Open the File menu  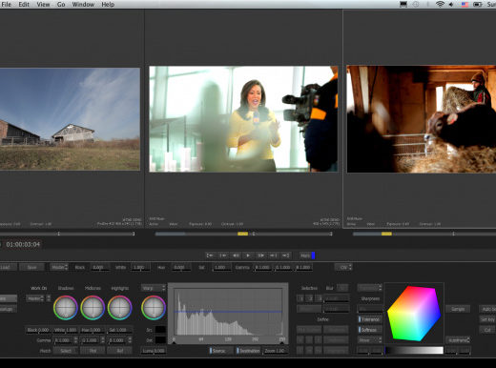(x=6, y=5)
